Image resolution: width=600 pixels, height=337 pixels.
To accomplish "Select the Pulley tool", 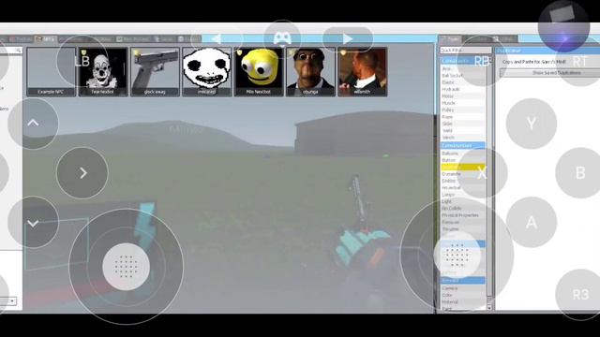I will pos(463,110).
